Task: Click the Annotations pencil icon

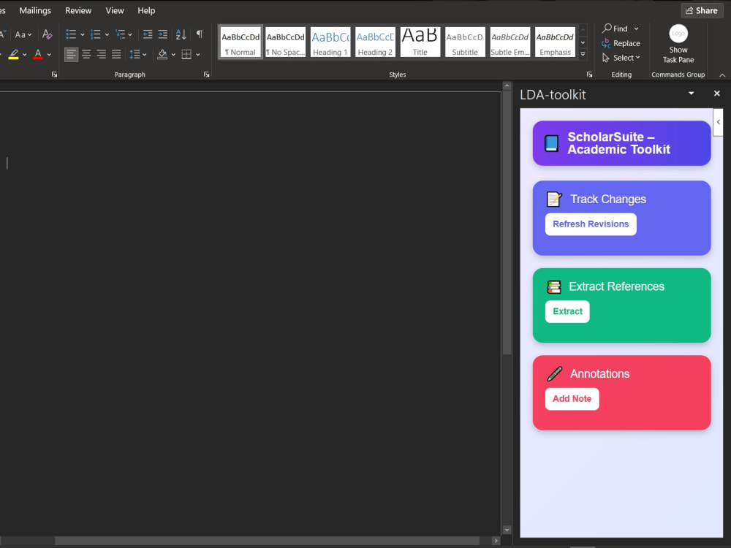Action: 554,373
